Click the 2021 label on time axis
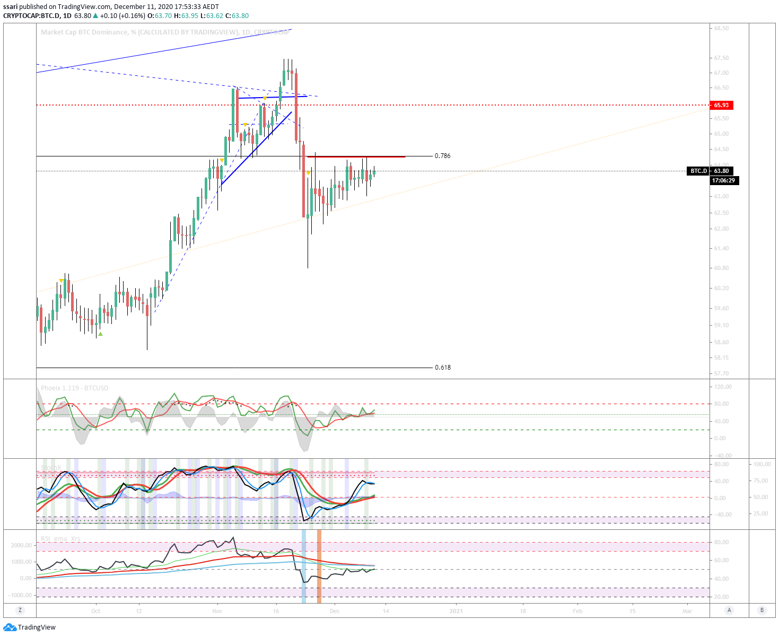This screenshot has height=637, width=779. (456, 611)
